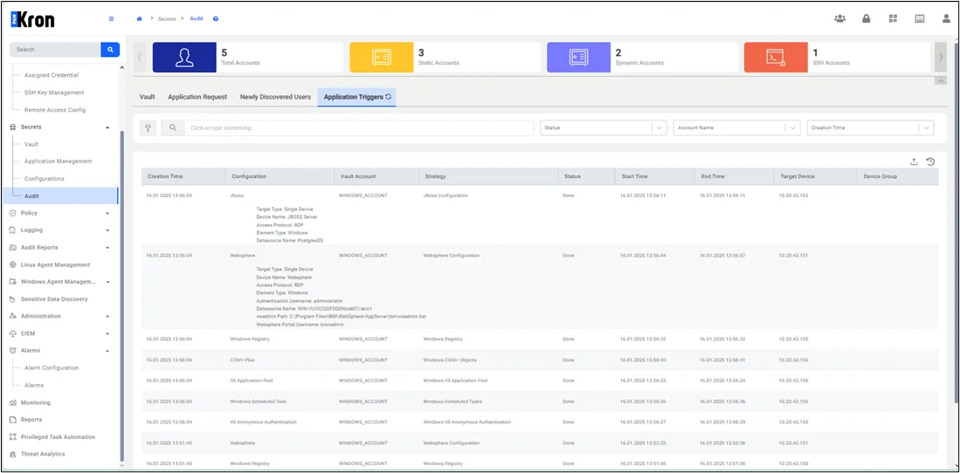The height and width of the screenshot is (473, 960).
Task: Click the filter funnel icon
Action: (x=148, y=128)
